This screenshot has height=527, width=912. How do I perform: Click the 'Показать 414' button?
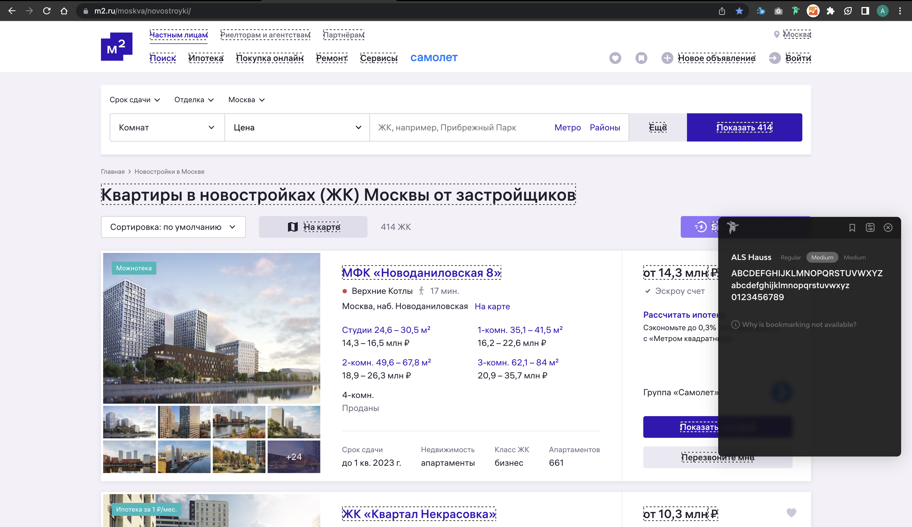[x=744, y=128]
